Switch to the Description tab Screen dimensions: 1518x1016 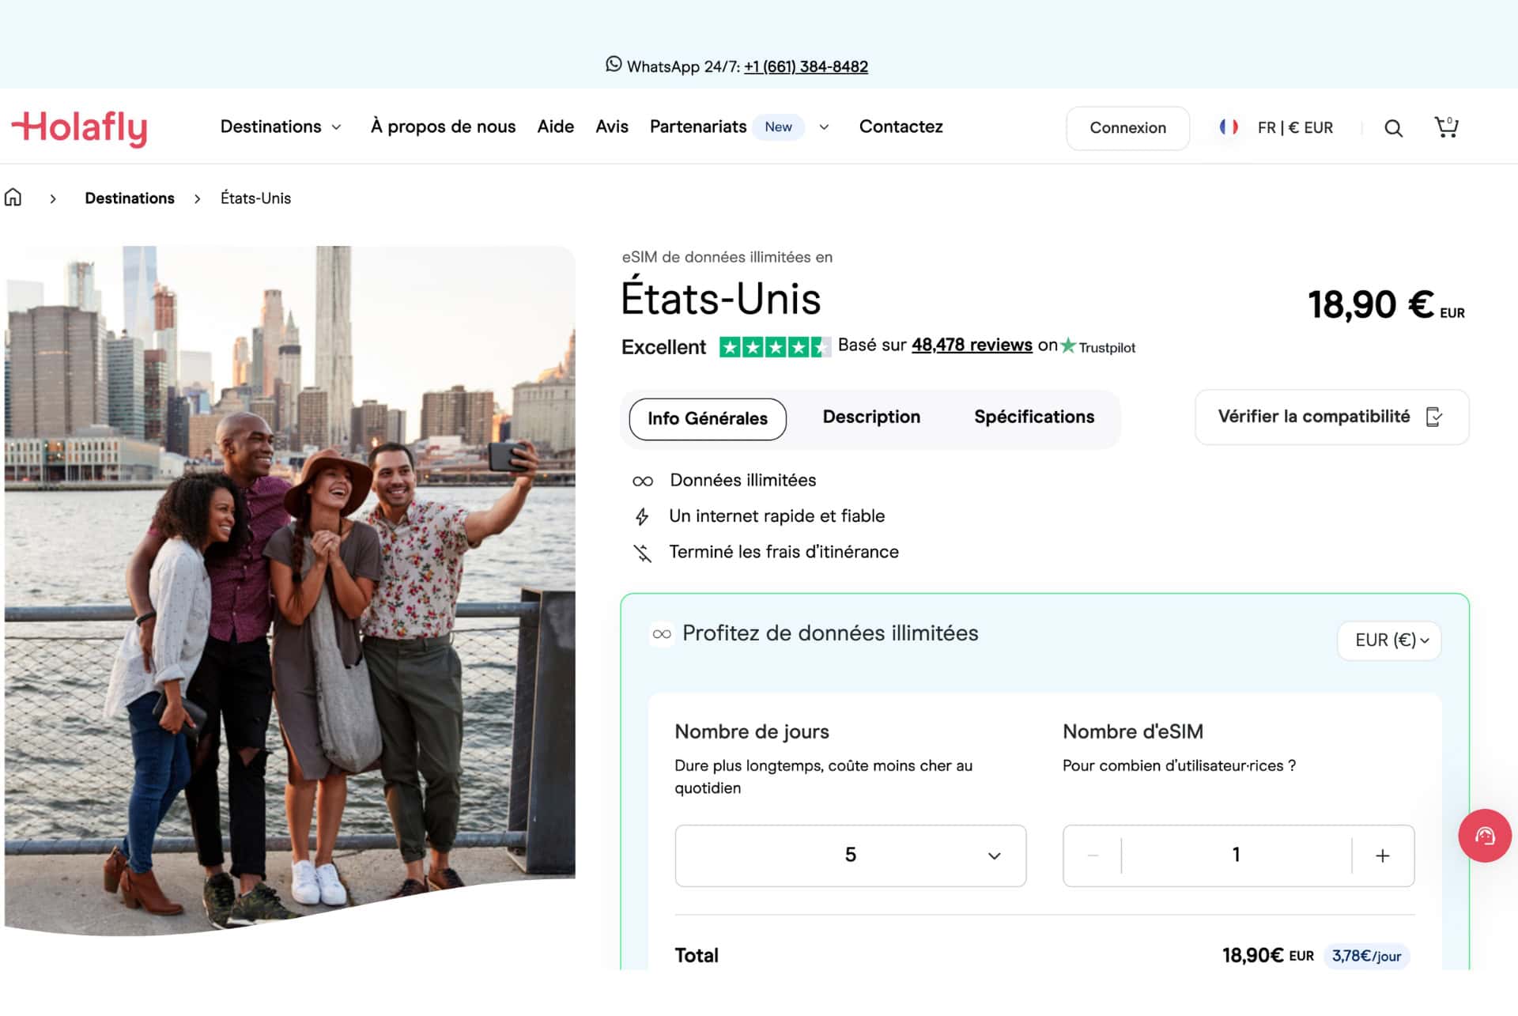(x=871, y=417)
